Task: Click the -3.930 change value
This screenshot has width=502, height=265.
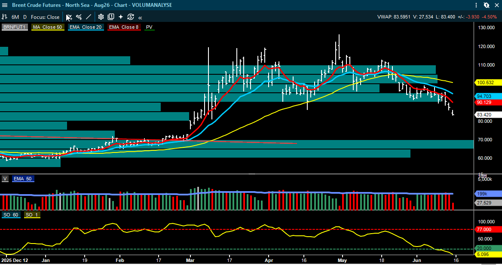Action: pos(472,17)
